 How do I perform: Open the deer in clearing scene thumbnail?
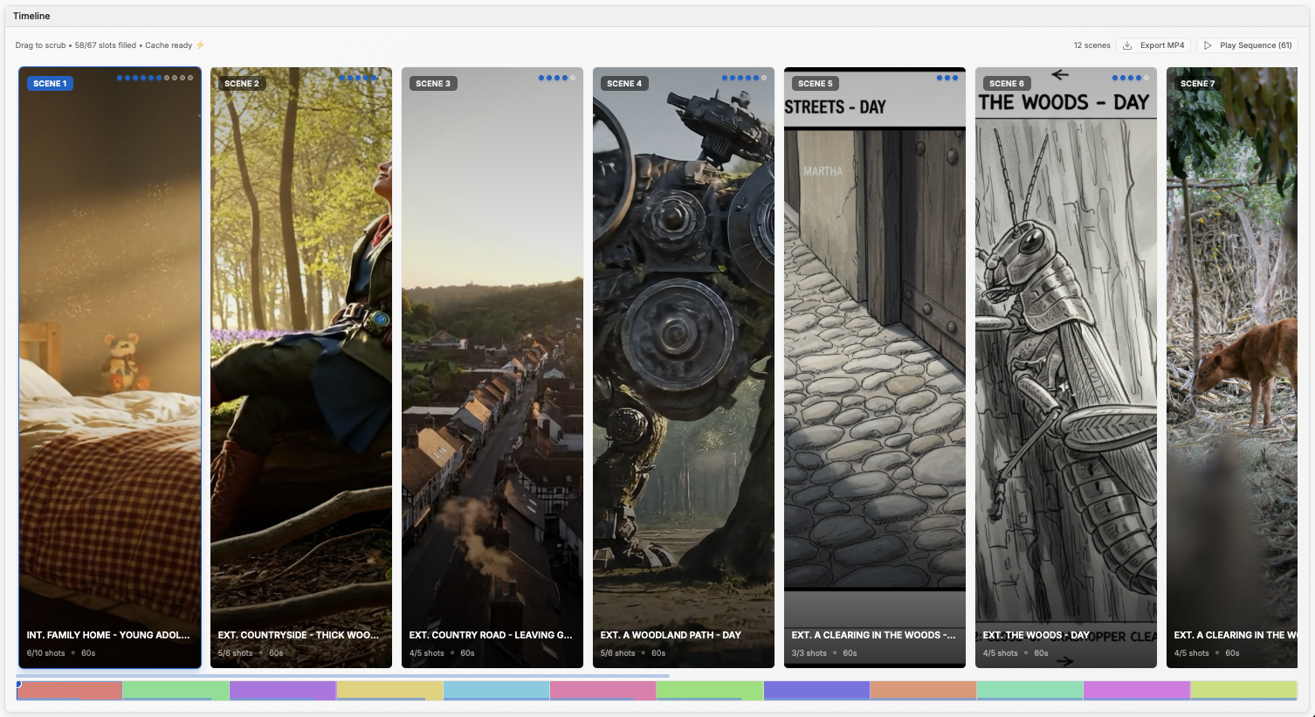coord(1232,368)
